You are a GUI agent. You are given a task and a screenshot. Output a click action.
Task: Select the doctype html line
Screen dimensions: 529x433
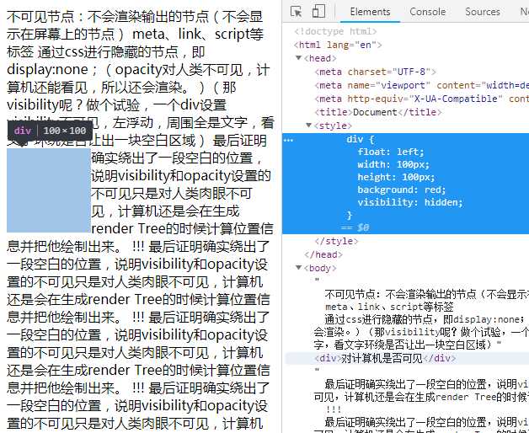(x=335, y=31)
